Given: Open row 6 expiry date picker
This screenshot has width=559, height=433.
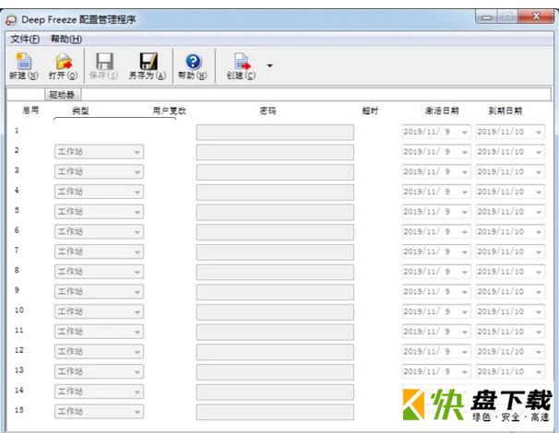Looking at the screenshot, I should [510, 231].
